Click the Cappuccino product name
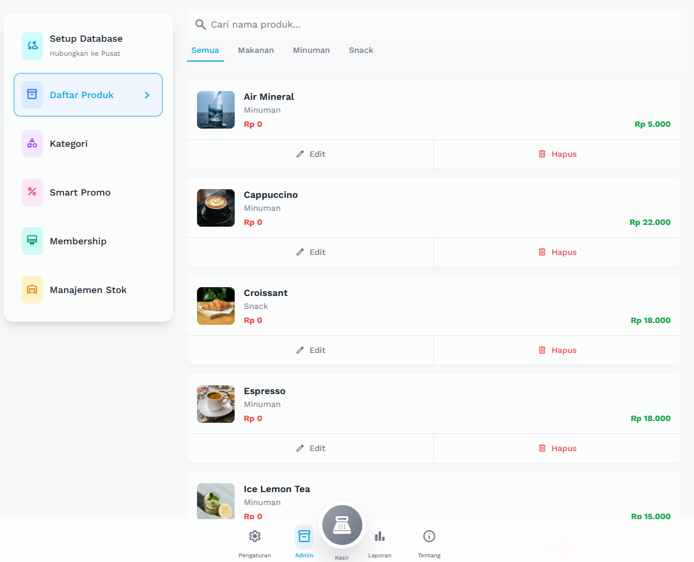The width and height of the screenshot is (694, 562). pyautogui.click(x=271, y=195)
